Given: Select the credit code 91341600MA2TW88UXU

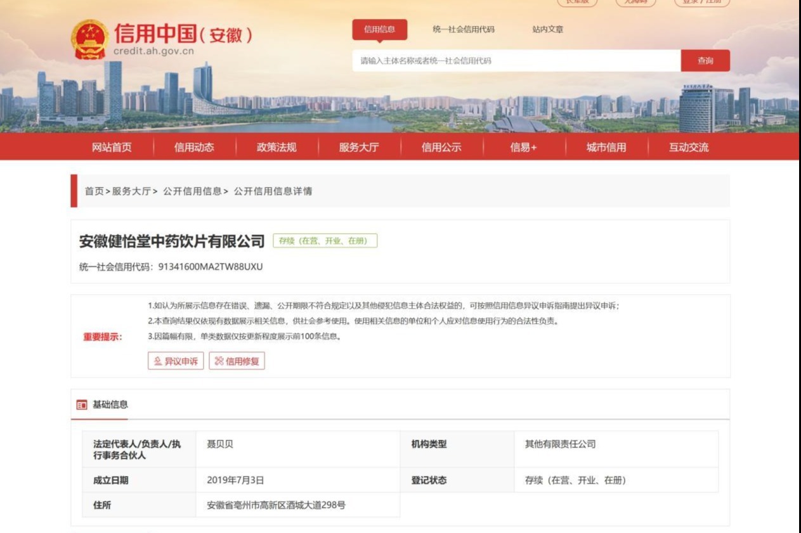Looking at the screenshot, I should 211,267.
